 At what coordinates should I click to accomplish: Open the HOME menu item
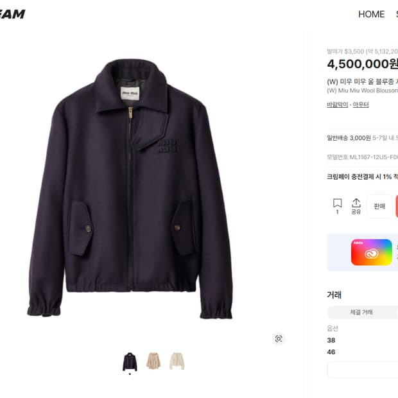[x=371, y=14]
